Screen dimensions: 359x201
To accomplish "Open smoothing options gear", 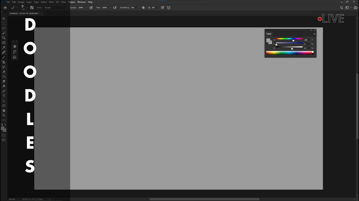I will tap(143, 8).
